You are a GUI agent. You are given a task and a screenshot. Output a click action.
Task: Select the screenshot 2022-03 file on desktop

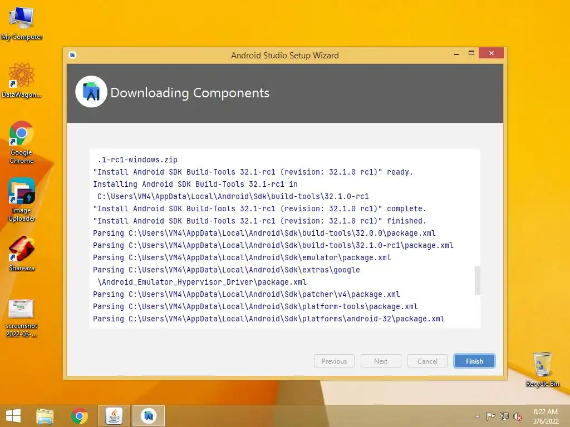pyautogui.click(x=22, y=318)
